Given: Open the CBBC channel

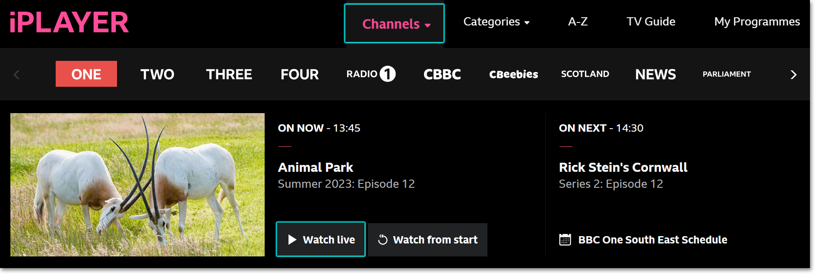Looking at the screenshot, I should pyautogui.click(x=442, y=74).
